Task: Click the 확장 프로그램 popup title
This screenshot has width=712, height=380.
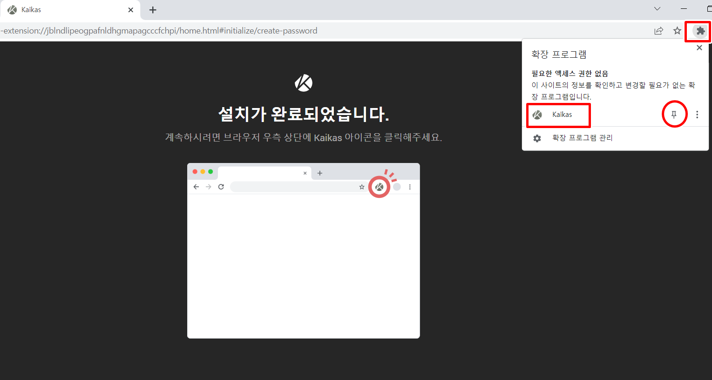Action: [x=559, y=54]
